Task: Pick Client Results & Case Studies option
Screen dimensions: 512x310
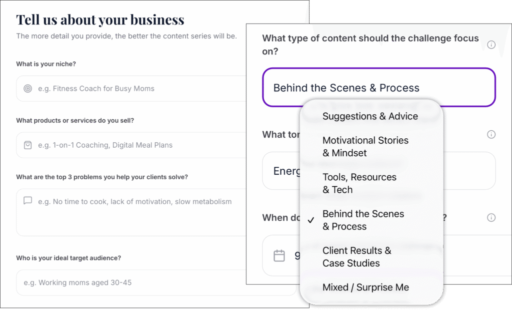Action: [x=357, y=257]
